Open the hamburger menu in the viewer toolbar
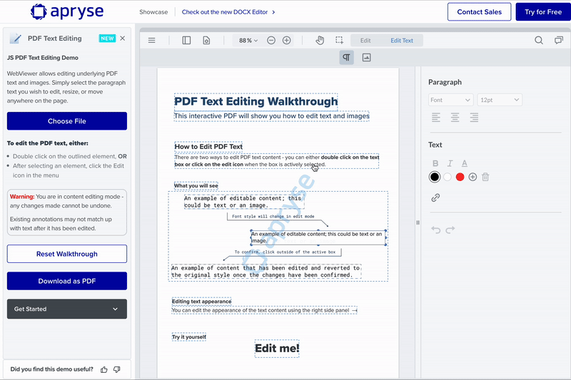This screenshot has height=380, width=571. coord(152,41)
